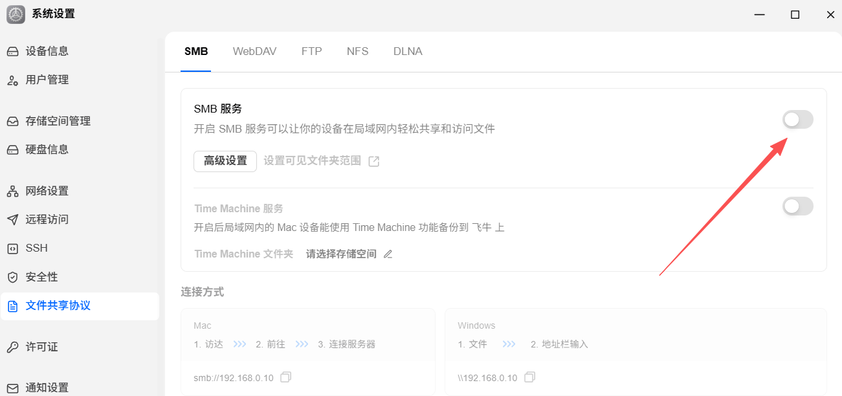Viewport: 842px width, 396px height.
Task: Turn on the Time Machine 服务 toggle
Action: [x=798, y=206]
